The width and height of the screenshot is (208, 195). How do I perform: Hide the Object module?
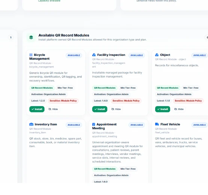point(179,109)
